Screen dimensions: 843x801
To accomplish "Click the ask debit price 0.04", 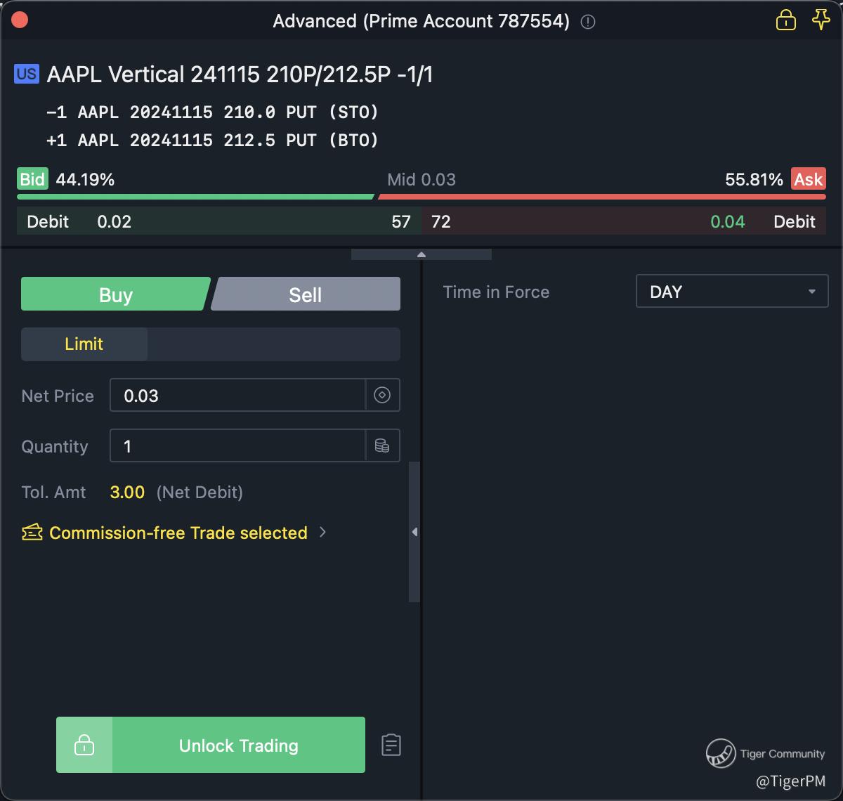I will click(728, 221).
